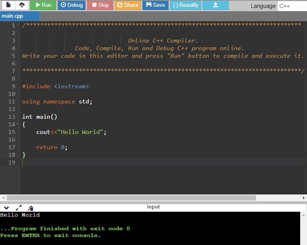Save the current code

click(x=155, y=5)
